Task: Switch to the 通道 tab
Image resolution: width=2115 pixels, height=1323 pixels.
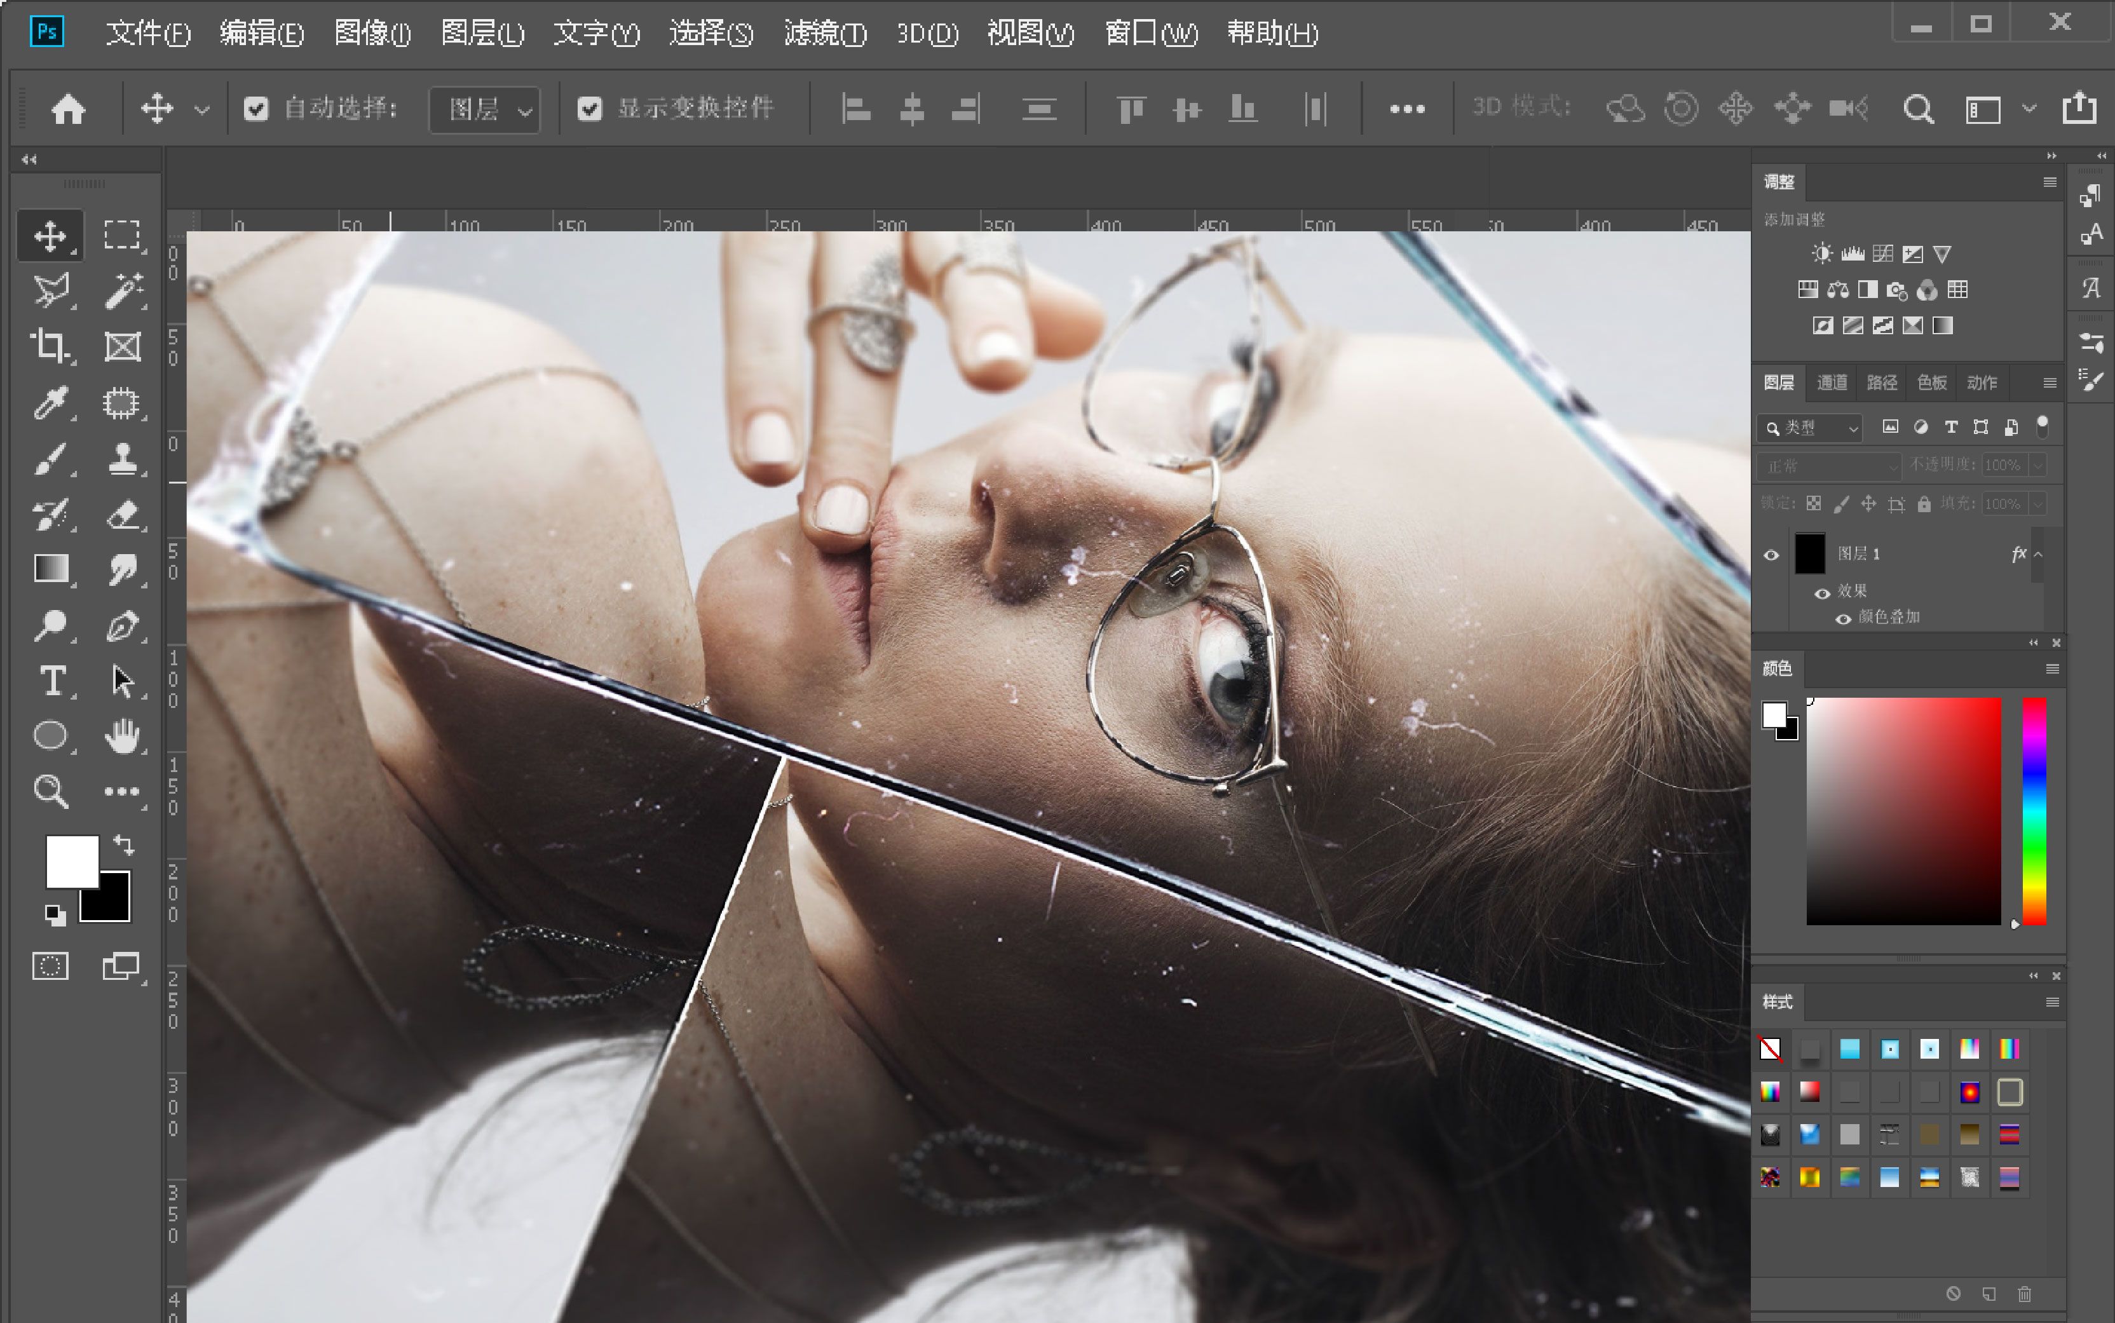Action: [x=1832, y=383]
